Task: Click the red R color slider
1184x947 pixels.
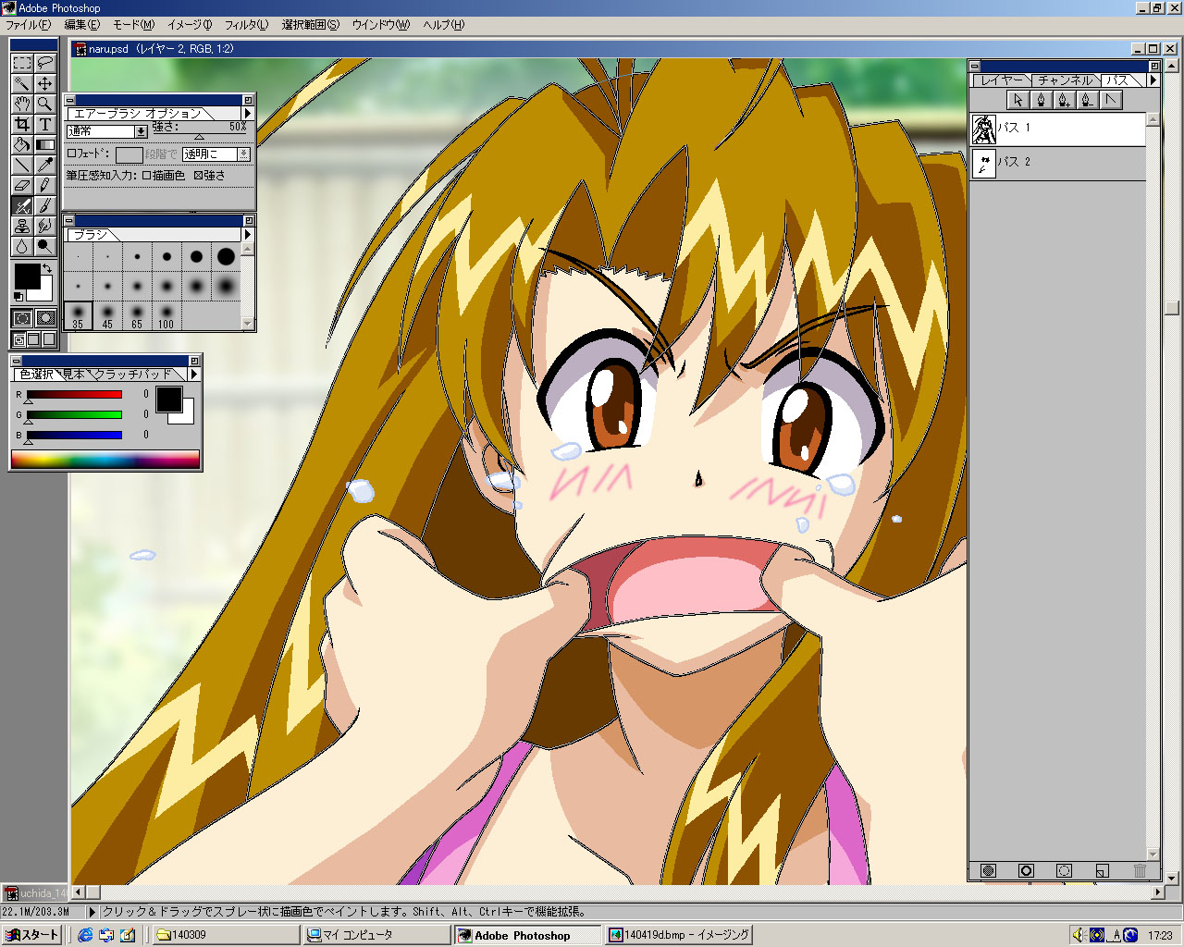Action: coord(75,395)
